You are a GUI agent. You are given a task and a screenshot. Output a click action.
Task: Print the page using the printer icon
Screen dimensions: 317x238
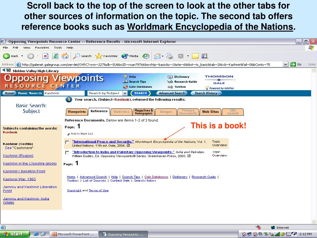pyautogui.click(x=170, y=56)
